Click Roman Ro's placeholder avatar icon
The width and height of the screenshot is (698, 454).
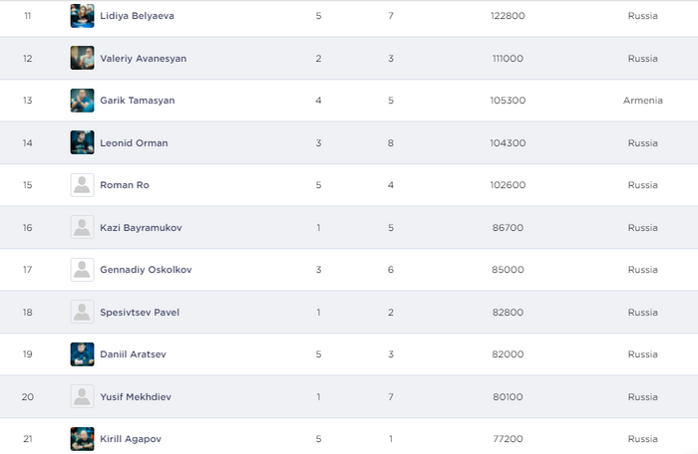[x=82, y=185]
